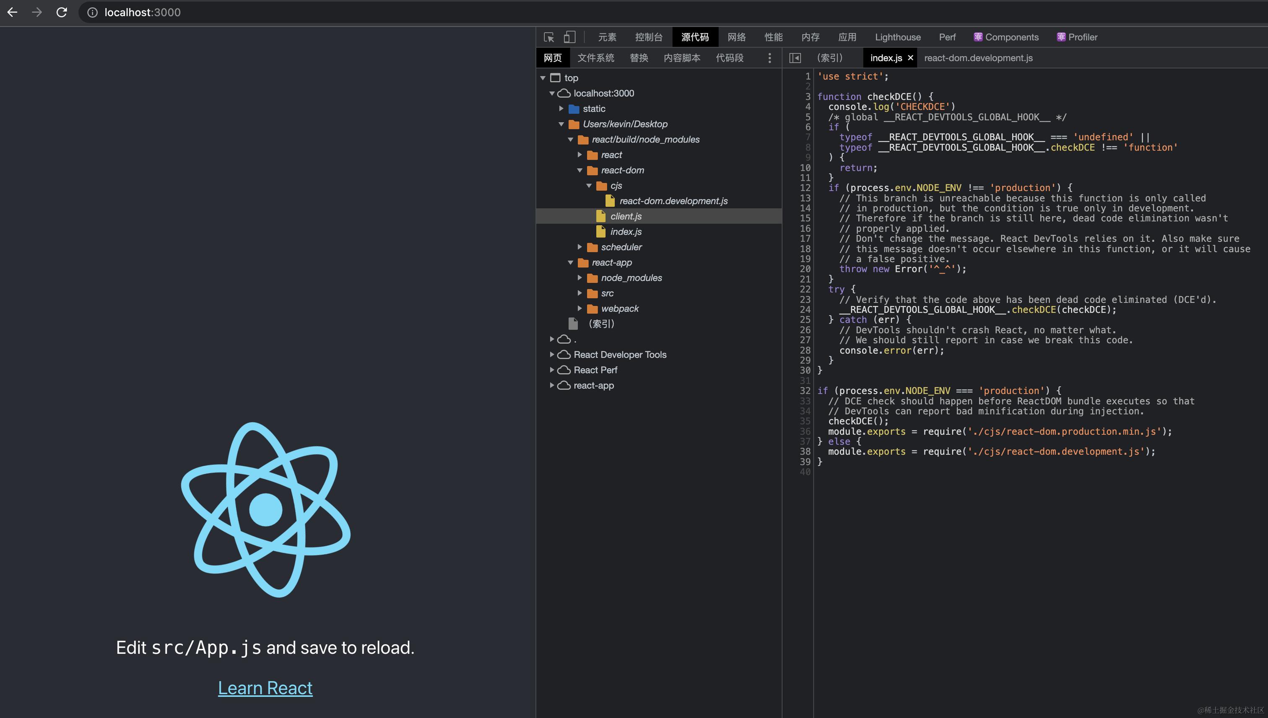Collapse the react-app folder arrow
The width and height of the screenshot is (1268, 718).
pos(571,262)
